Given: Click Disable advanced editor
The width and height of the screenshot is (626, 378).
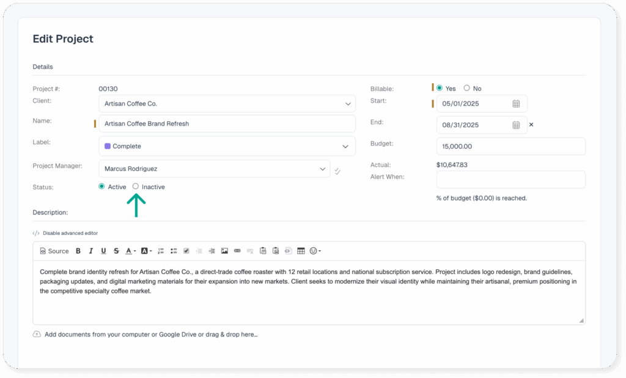Looking at the screenshot, I should point(70,233).
